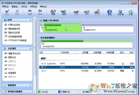The height and width of the screenshot is (95, 139).
Task: Click 创建分区 in the sidebar
Action: (10, 61)
